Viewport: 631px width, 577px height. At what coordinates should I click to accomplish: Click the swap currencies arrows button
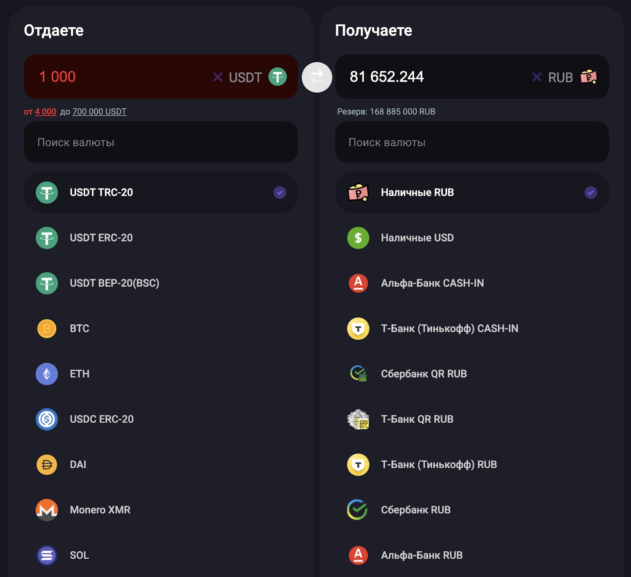[x=317, y=77]
